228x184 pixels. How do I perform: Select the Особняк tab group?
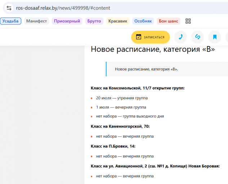pyautogui.click(x=143, y=21)
